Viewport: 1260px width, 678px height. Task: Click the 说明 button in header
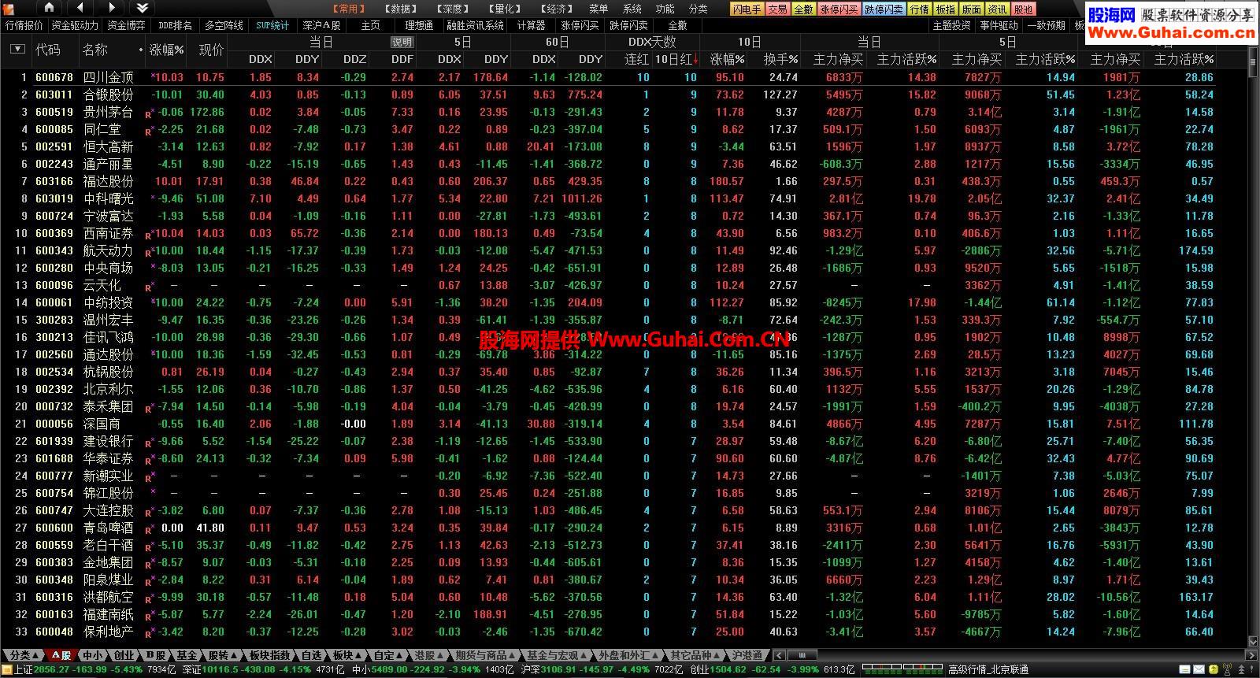402,43
